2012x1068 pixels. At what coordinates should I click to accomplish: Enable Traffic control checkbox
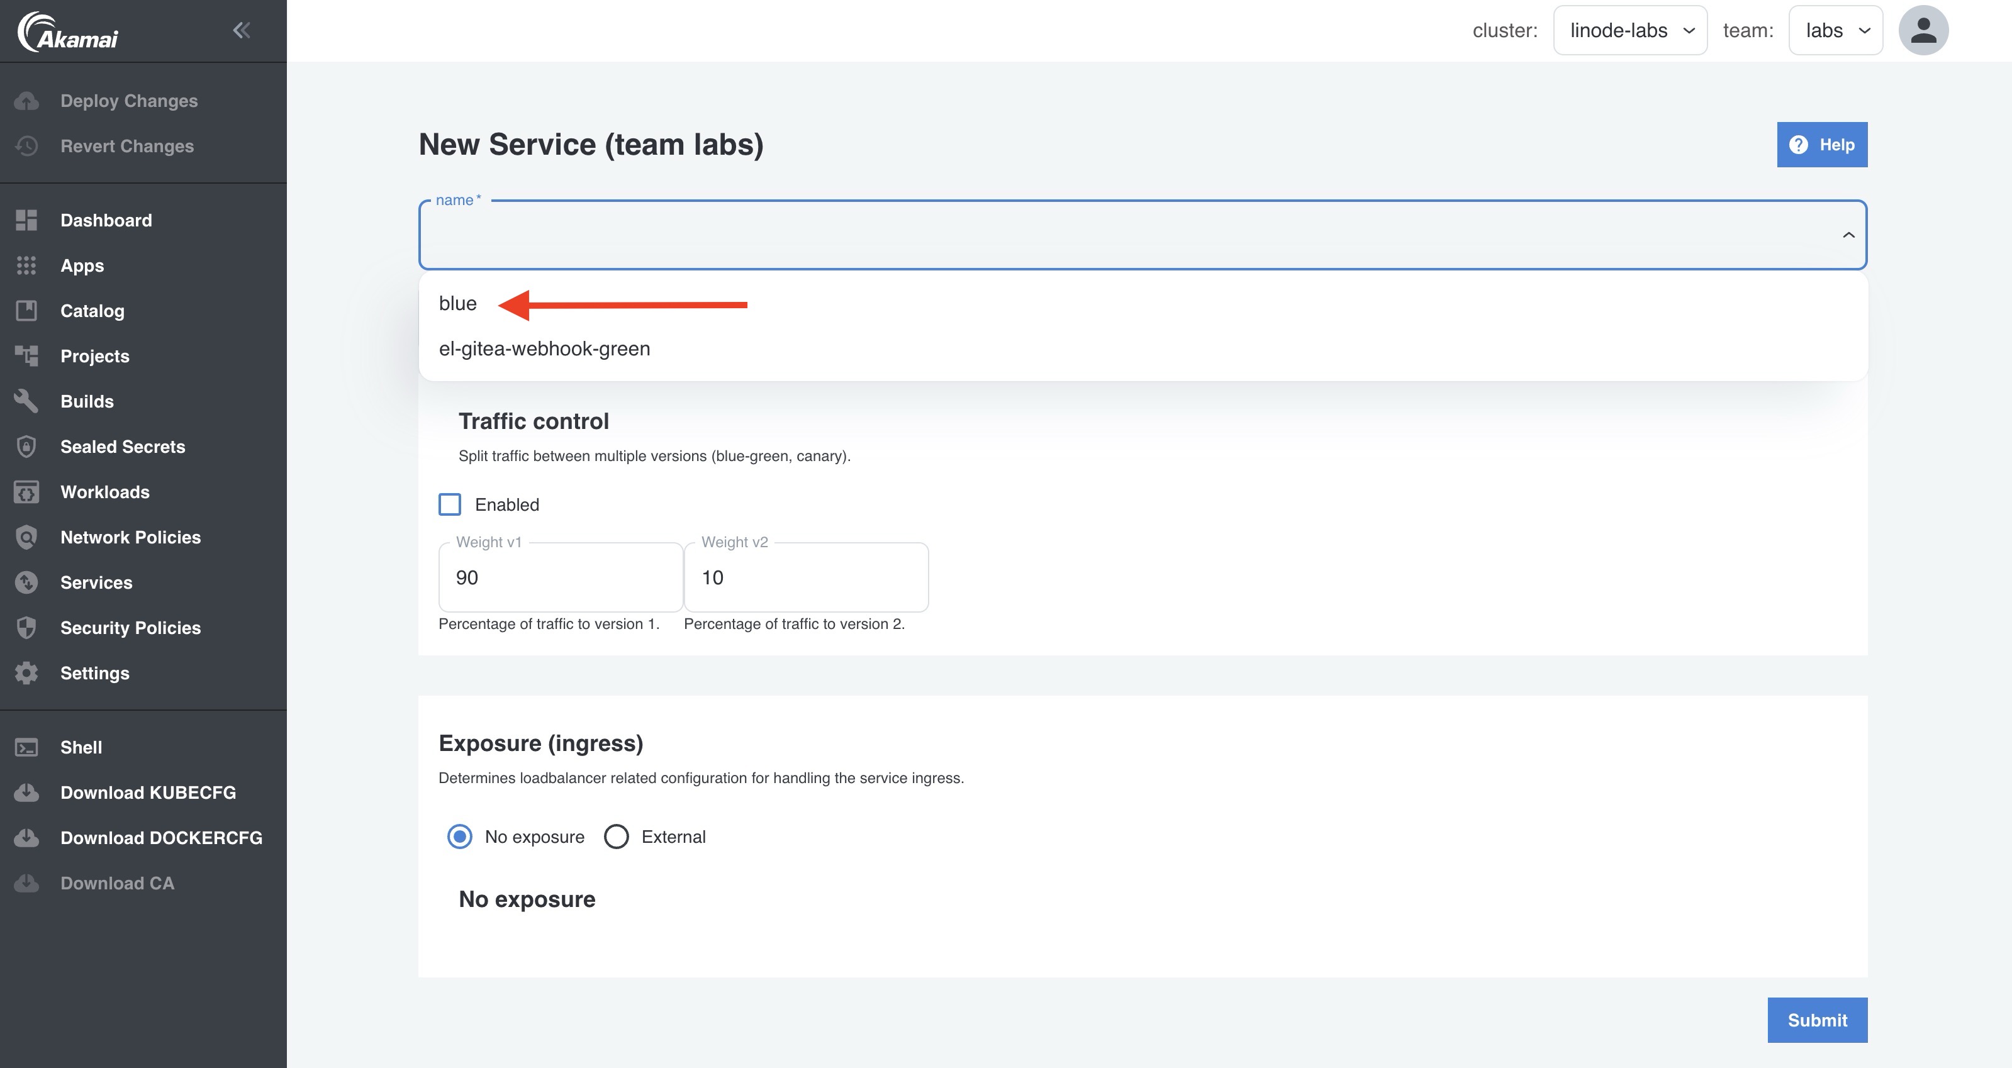tap(450, 503)
